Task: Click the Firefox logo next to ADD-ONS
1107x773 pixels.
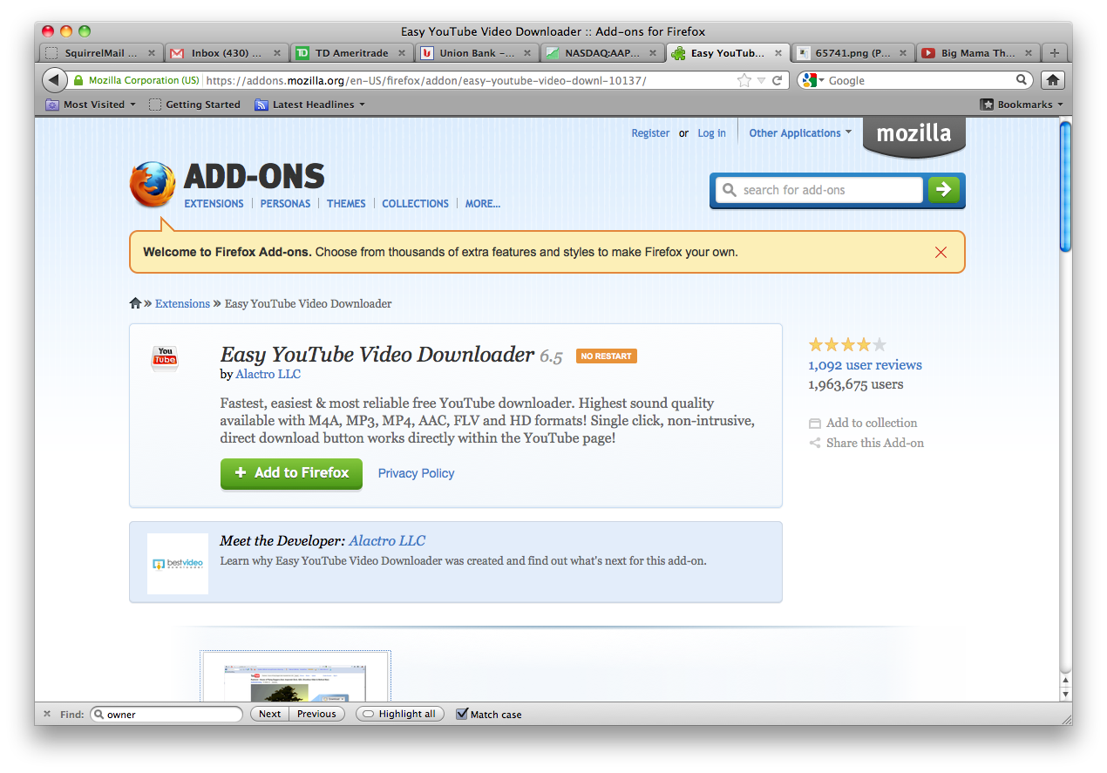Action: [x=153, y=185]
